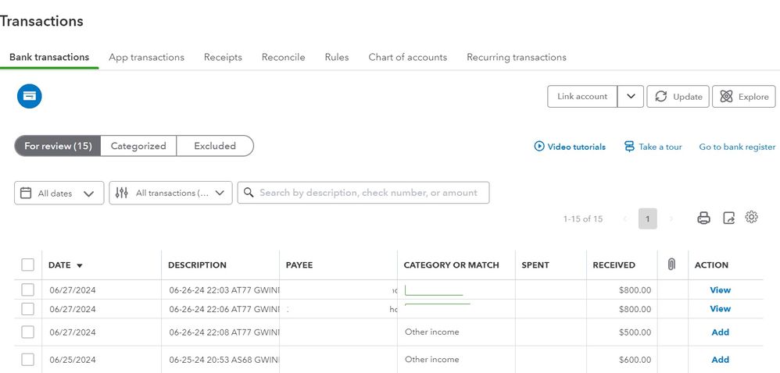
Task: Switch to App transactions tab
Action: click(146, 57)
